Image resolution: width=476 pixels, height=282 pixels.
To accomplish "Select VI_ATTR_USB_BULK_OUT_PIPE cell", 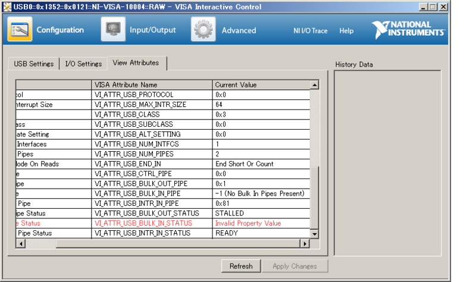I will [x=152, y=184].
